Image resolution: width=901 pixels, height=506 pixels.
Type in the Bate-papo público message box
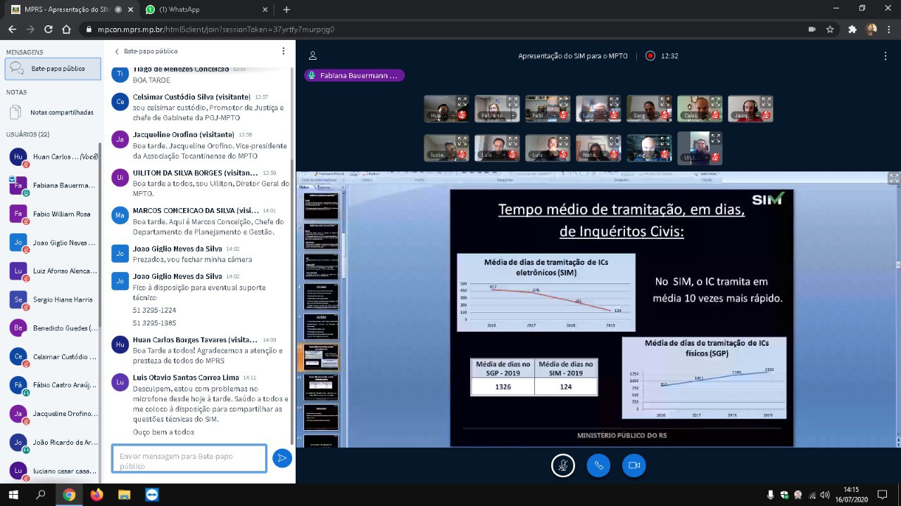189,459
